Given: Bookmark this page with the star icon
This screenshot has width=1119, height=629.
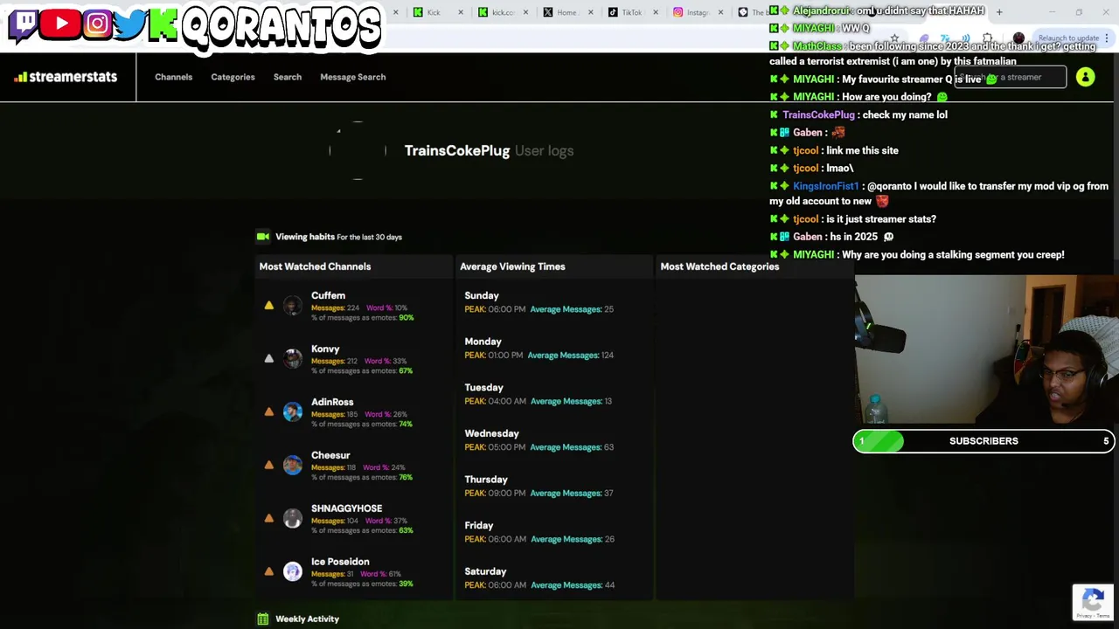Looking at the screenshot, I should [x=893, y=38].
